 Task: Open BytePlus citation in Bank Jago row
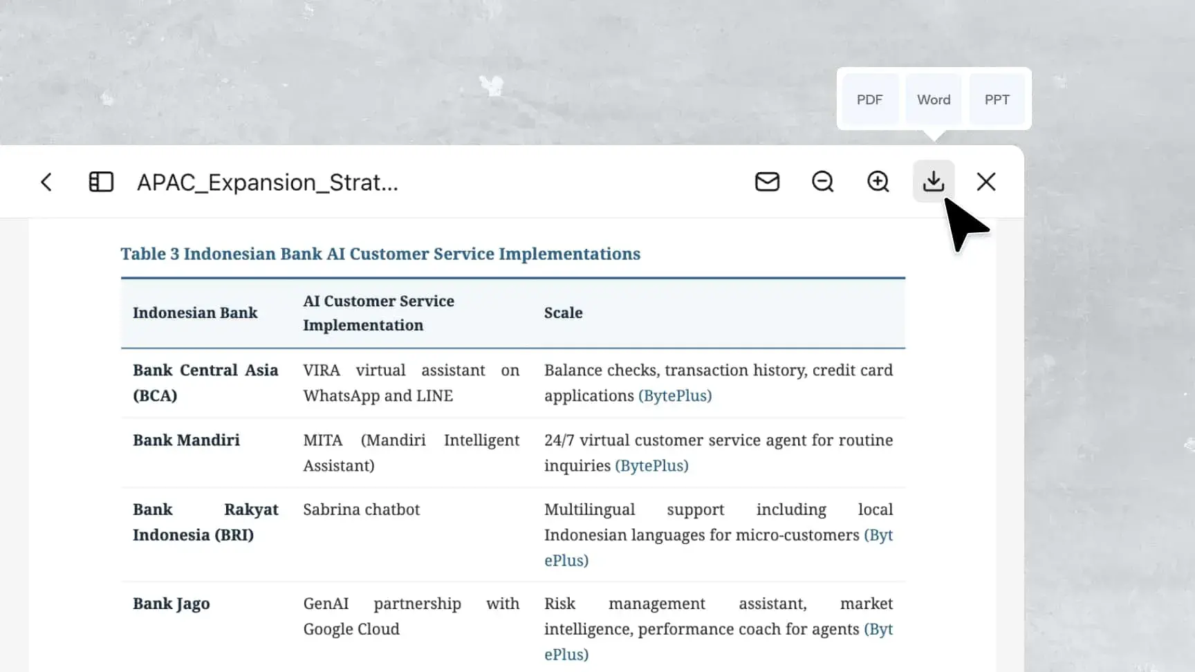click(878, 629)
